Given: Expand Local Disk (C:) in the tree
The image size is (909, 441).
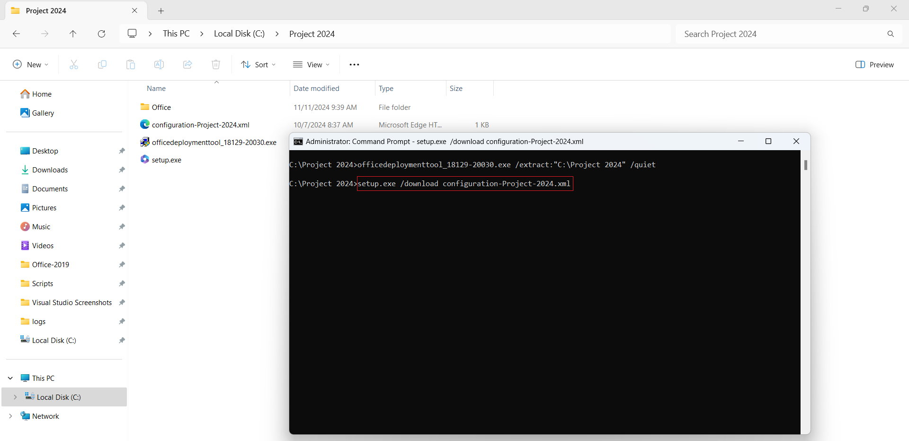Looking at the screenshot, I should 15,397.
